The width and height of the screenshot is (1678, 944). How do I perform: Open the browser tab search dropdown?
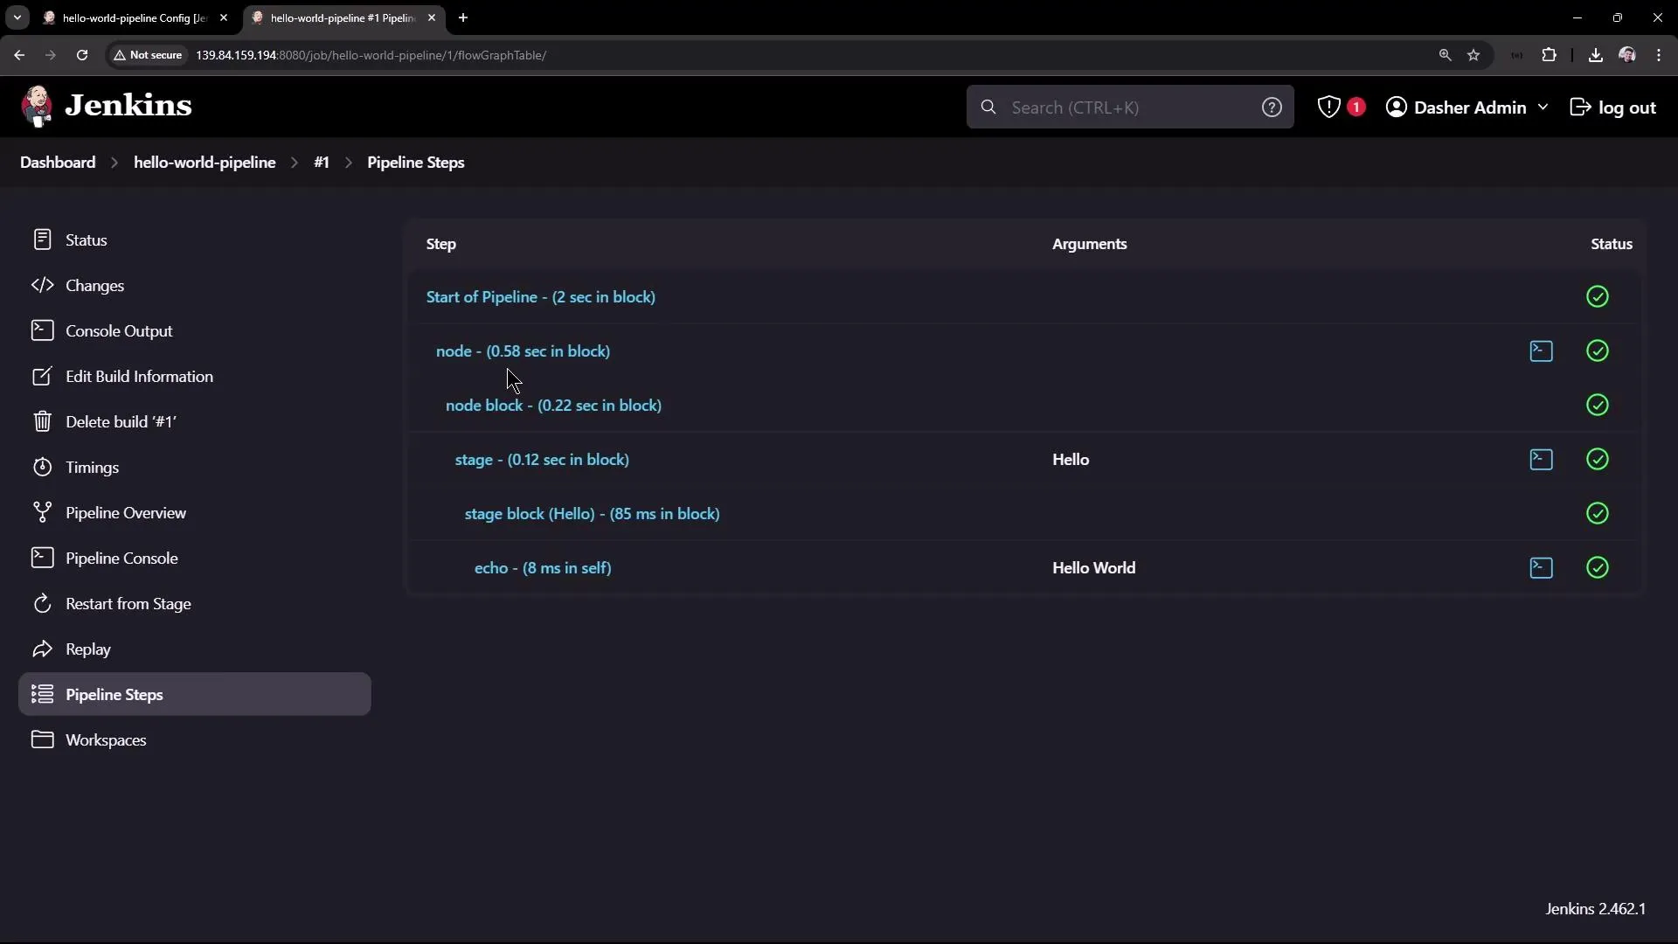17,17
